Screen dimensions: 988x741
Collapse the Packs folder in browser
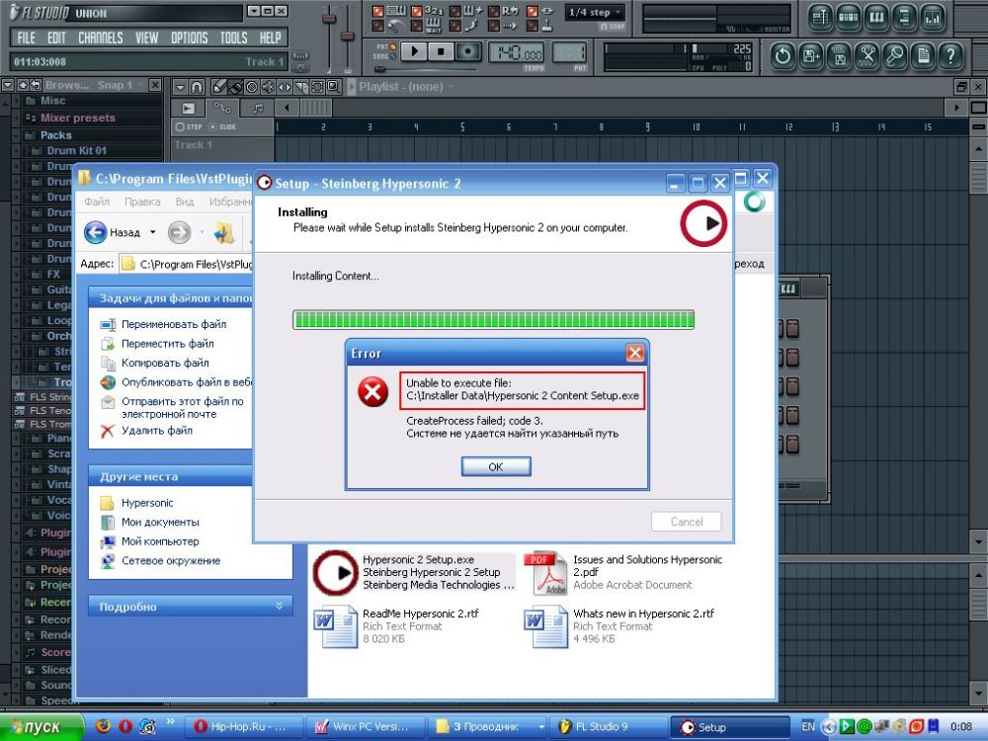15,134
